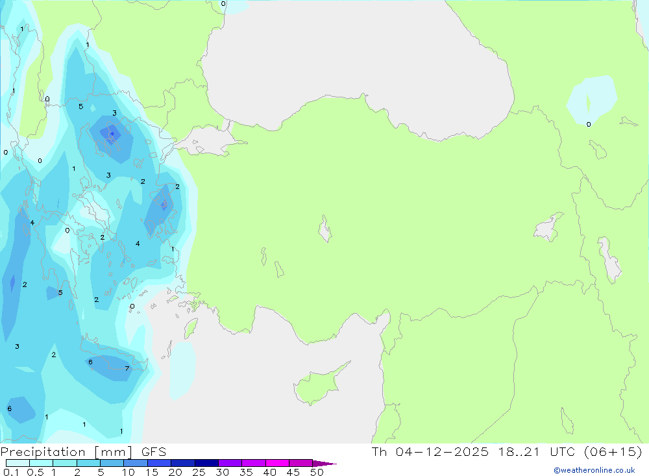649x476 pixels.
Task: Pick the 15–20 mm legend color box
Action: [x=159, y=463]
